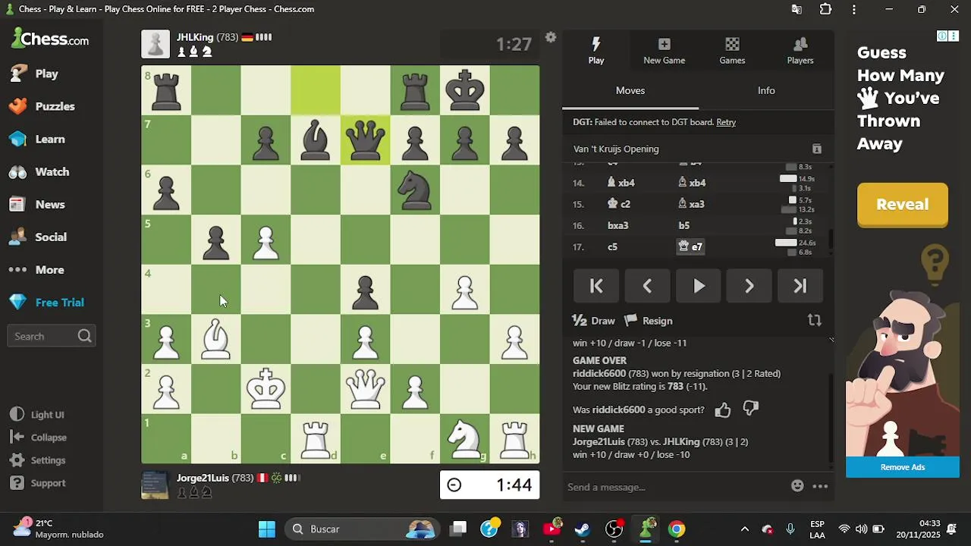This screenshot has height=546, width=971.
Task: Switch to the Play tab with lightning icon
Action: click(596, 51)
